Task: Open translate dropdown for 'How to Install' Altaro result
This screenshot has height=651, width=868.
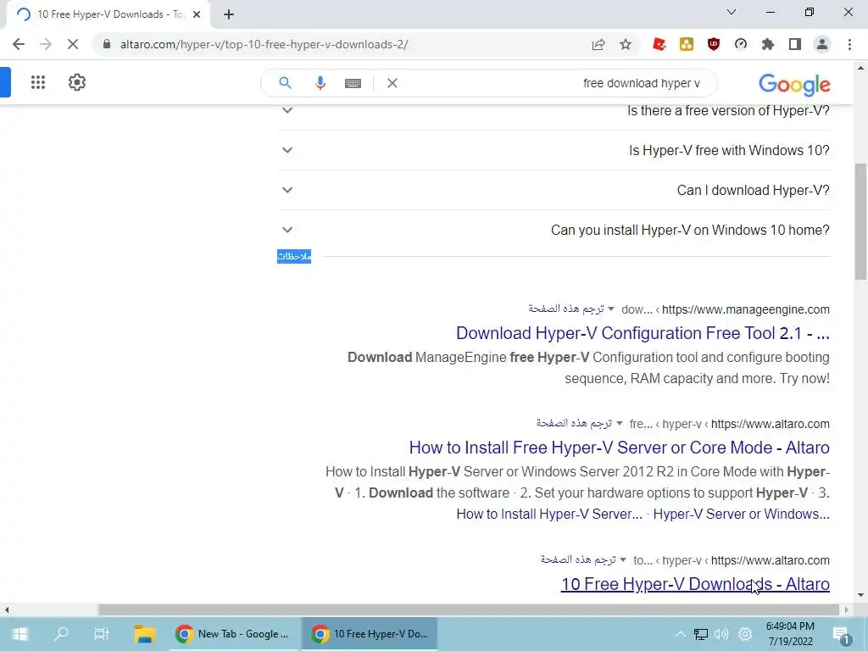Action: [x=620, y=424]
